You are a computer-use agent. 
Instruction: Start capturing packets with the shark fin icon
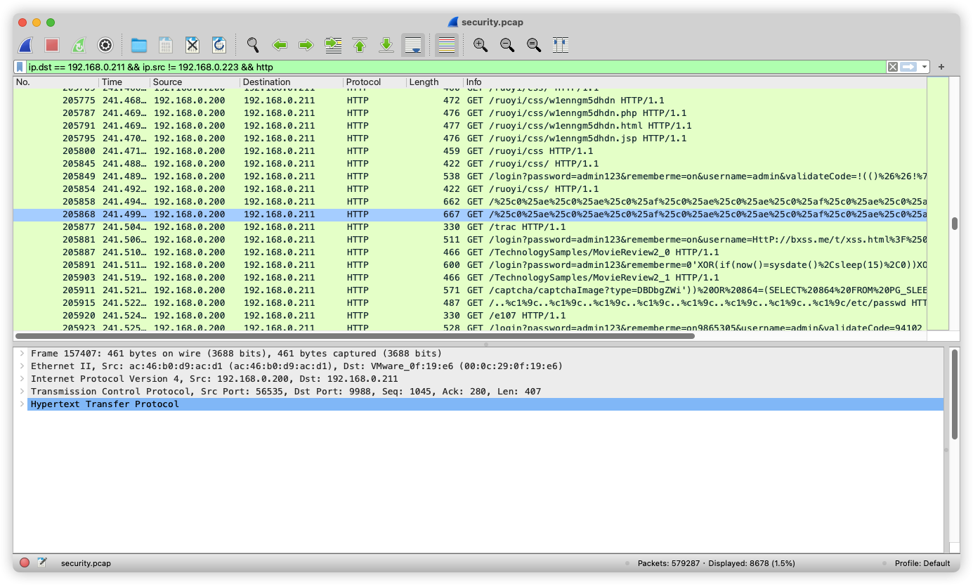click(25, 45)
